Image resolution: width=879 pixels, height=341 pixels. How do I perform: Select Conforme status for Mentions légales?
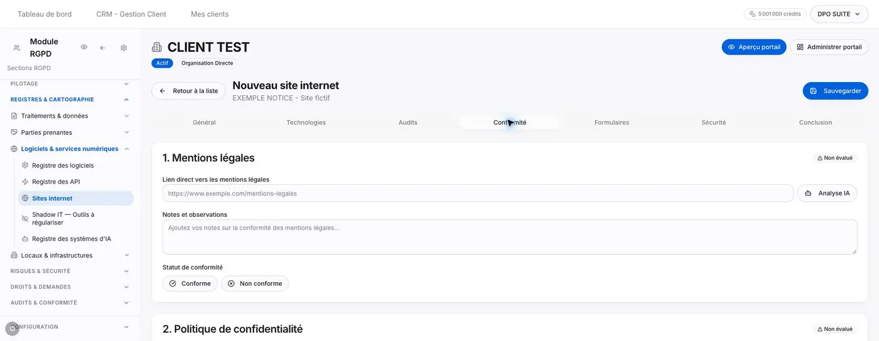coord(190,283)
